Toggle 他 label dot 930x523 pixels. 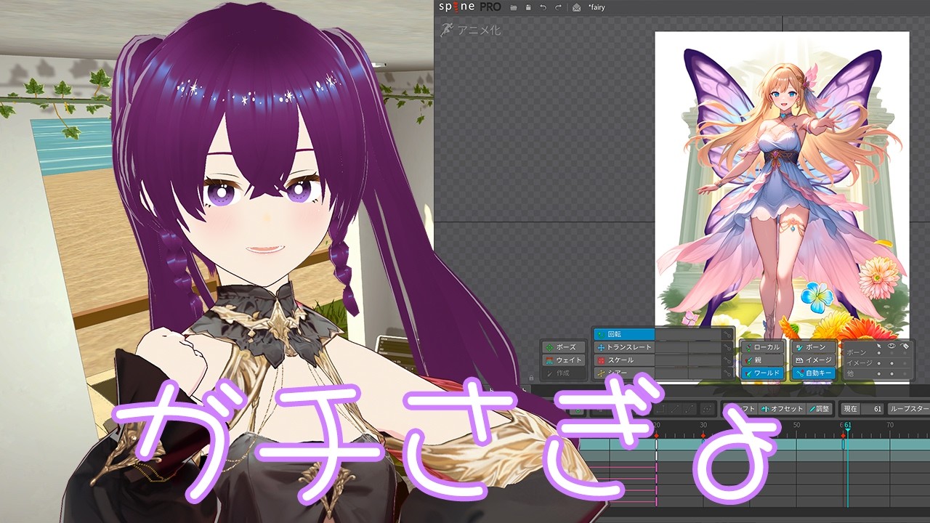tap(905, 373)
